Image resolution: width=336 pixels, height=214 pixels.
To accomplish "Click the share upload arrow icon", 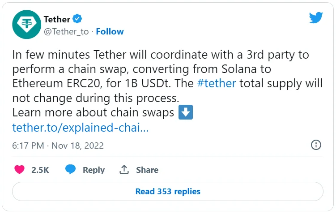I will [x=124, y=170].
